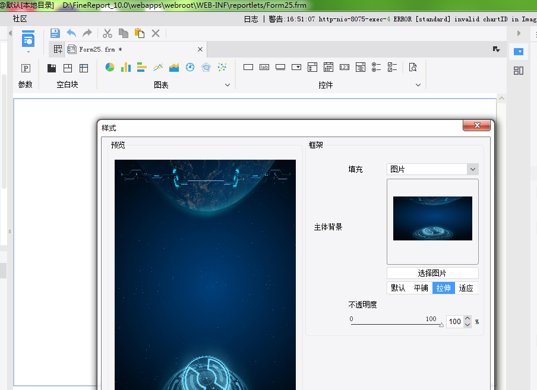Insert an area chart

tap(174, 67)
